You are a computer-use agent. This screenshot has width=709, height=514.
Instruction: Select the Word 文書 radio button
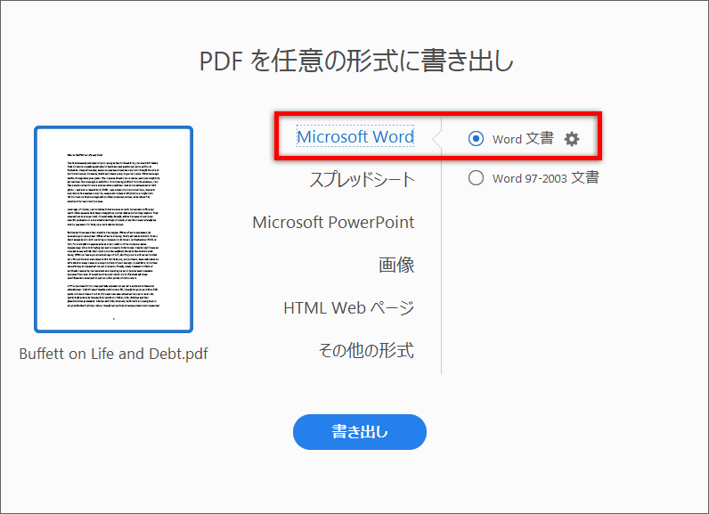click(x=476, y=138)
